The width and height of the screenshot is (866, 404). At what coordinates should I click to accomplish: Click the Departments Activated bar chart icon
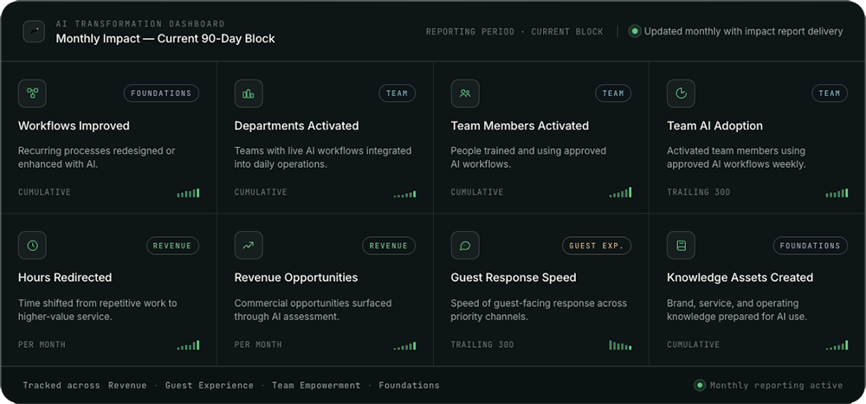(x=249, y=93)
